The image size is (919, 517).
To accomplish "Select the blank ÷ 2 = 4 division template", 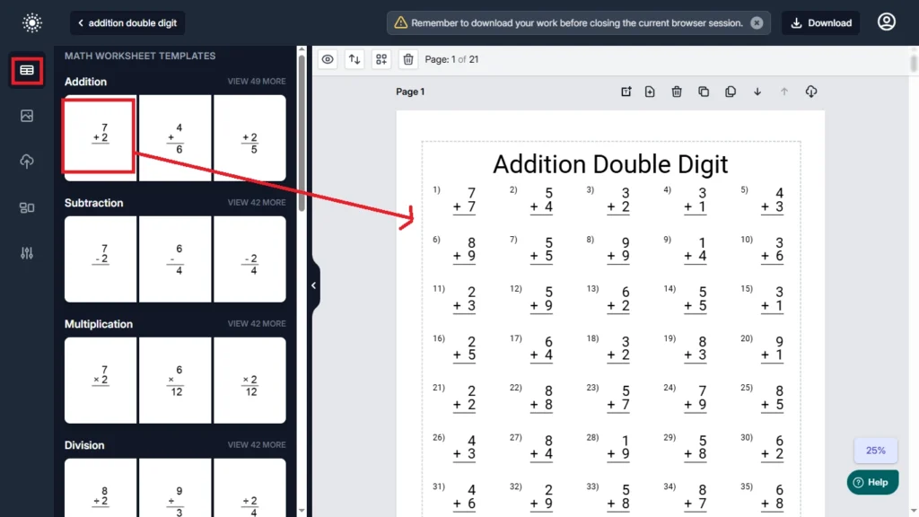I will pos(249,487).
